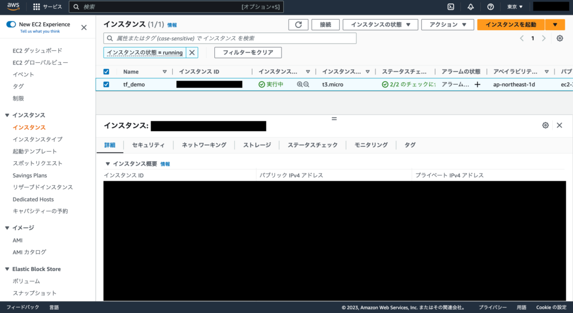573x313 pixels.
Task: Open EC2 ダッシュボード in sidebar
Action: 37,50
